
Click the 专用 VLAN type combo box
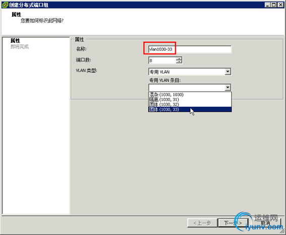[x=190, y=72]
